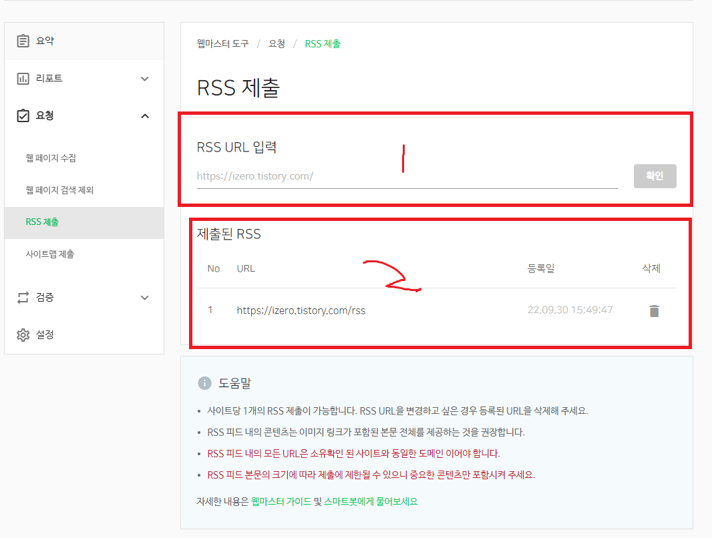Click the 요청 sidebar label
The image size is (712, 538).
coord(45,115)
